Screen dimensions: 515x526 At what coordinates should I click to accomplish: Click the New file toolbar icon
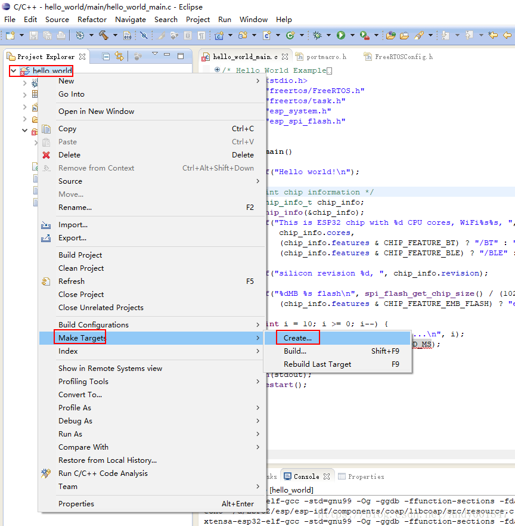pos(10,35)
